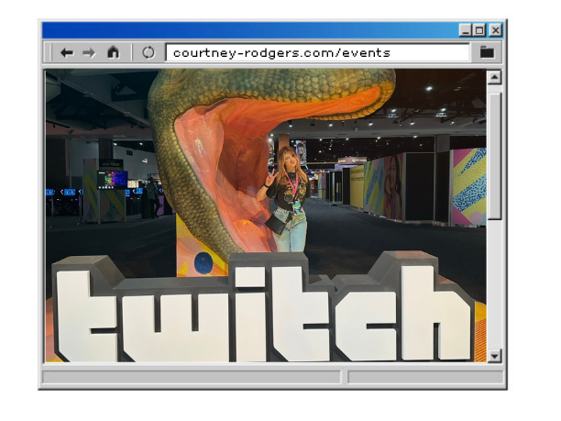
Task: Open the Twitch dinosaur event photo
Action: (x=266, y=216)
